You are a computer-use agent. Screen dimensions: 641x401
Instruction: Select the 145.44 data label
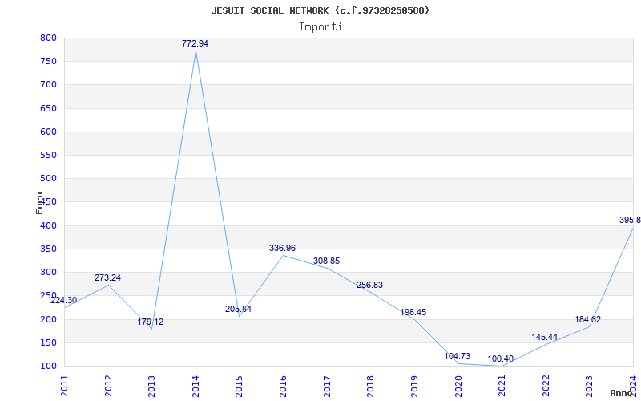545,337
